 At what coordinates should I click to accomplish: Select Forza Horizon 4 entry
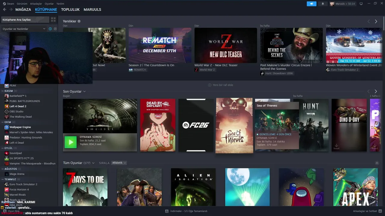click(19, 190)
